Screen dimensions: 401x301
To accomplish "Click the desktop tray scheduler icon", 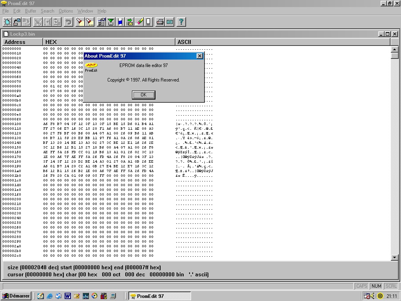I will coord(367,296).
